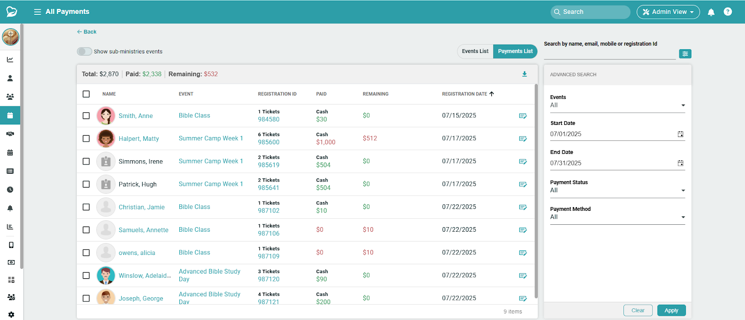Open the analytics line chart sidebar icon
Image resolution: width=745 pixels, height=320 pixels.
point(10,59)
